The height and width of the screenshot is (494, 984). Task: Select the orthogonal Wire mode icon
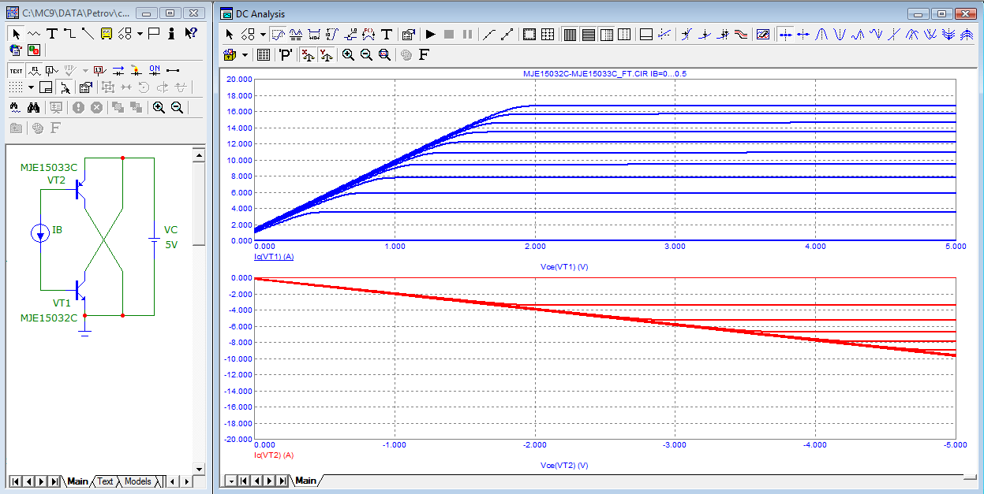tap(69, 33)
